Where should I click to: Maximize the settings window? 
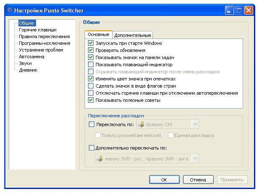[x=239, y=10]
